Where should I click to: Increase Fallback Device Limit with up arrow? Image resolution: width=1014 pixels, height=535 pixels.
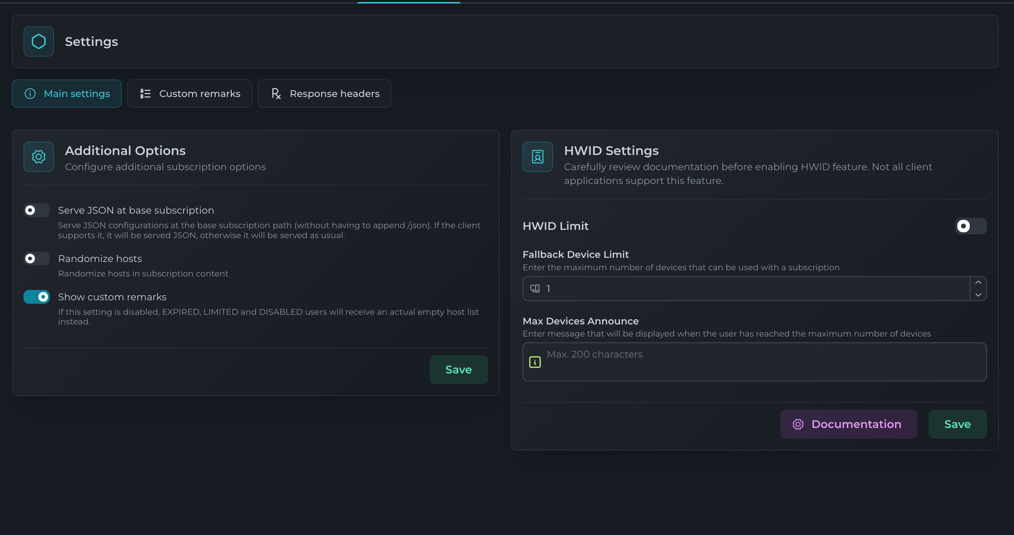[x=978, y=282]
